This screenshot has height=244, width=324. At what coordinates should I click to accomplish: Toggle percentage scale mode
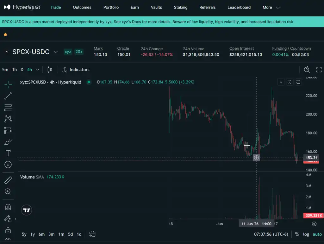[297, 234]
